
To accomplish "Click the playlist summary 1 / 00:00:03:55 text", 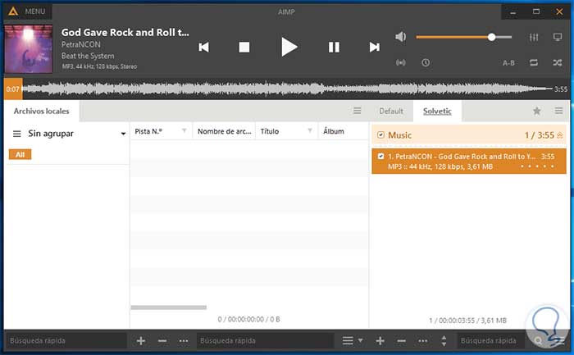I will 467,321.
